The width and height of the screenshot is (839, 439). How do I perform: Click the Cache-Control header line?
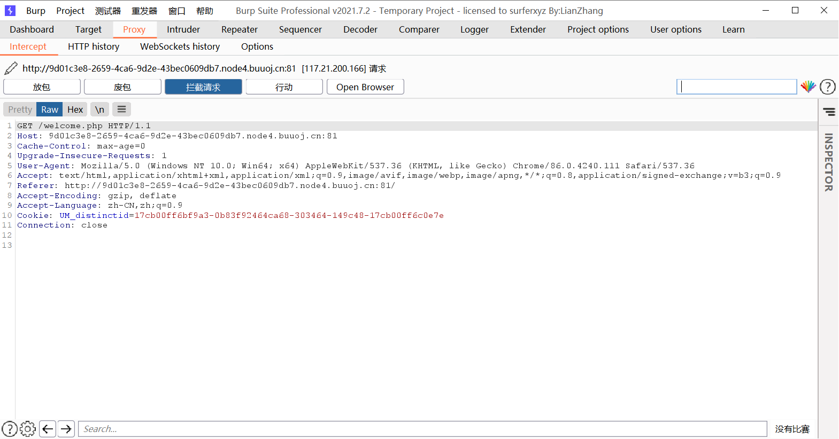click(81, 146)
